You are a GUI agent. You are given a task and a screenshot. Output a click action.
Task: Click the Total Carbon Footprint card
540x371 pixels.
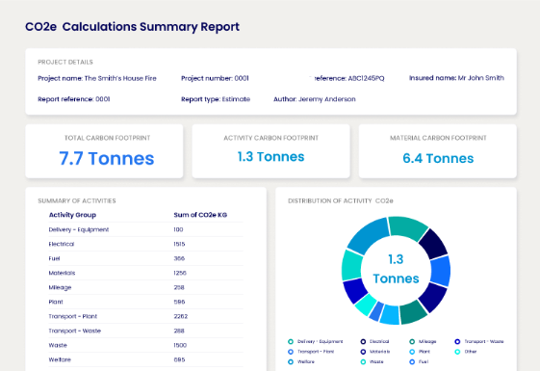[104, 151]
